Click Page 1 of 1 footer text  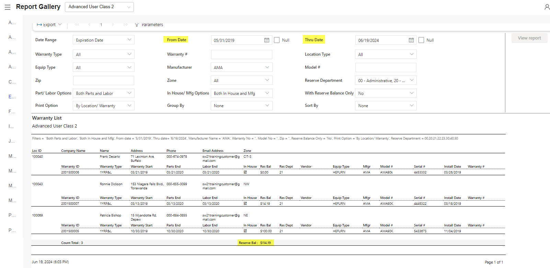pyautogui.click(x=494, y=262)
